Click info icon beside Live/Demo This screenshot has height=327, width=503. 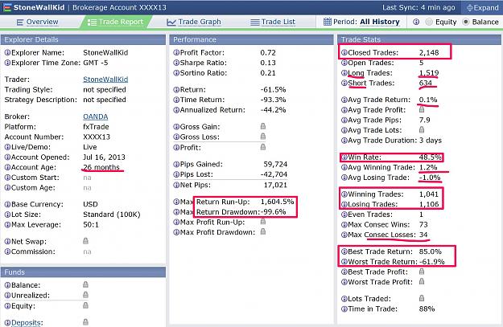point(7,147)
